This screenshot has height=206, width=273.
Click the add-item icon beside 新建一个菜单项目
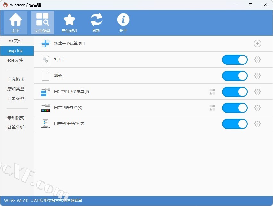coord(257,44)
